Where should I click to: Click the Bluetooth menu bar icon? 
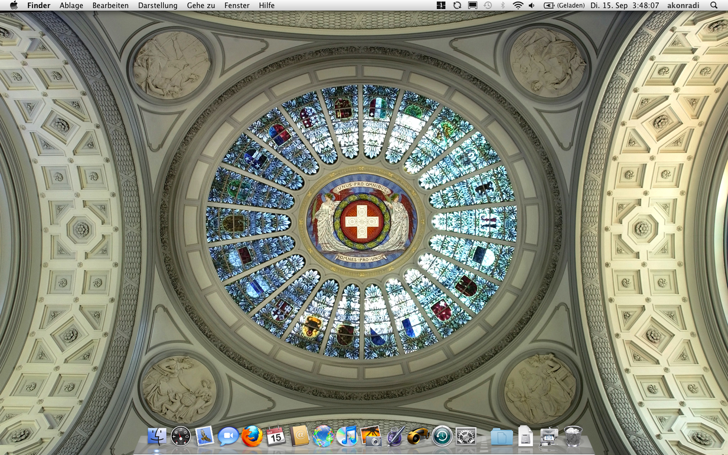503,5
